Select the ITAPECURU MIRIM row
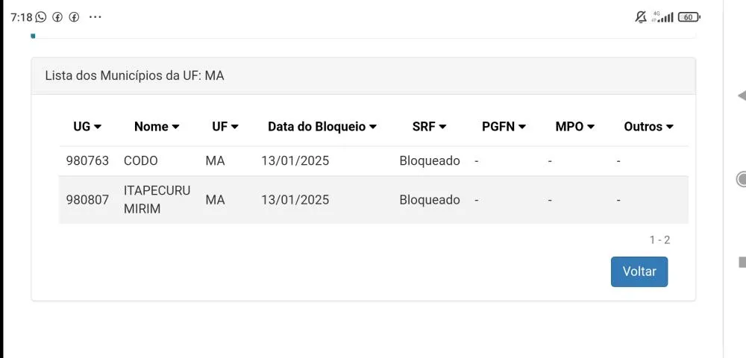 (146, 200)
